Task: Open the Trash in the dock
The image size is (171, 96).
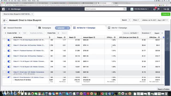Action: coord(166,94)
